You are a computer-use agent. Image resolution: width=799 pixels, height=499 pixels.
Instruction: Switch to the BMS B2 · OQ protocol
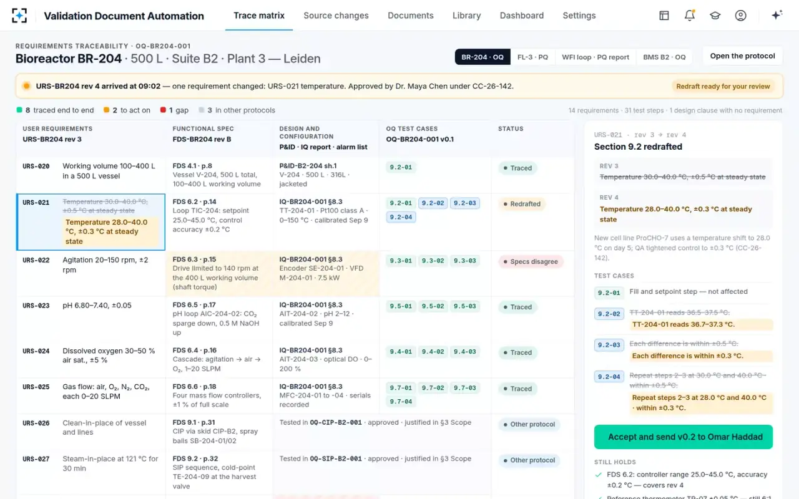(x=664, y=57)
